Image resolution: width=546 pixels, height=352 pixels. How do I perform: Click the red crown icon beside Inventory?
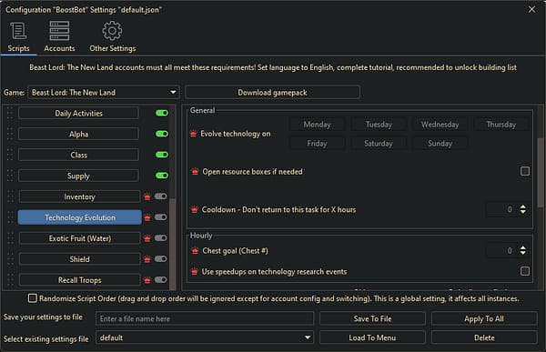[147, 197]
